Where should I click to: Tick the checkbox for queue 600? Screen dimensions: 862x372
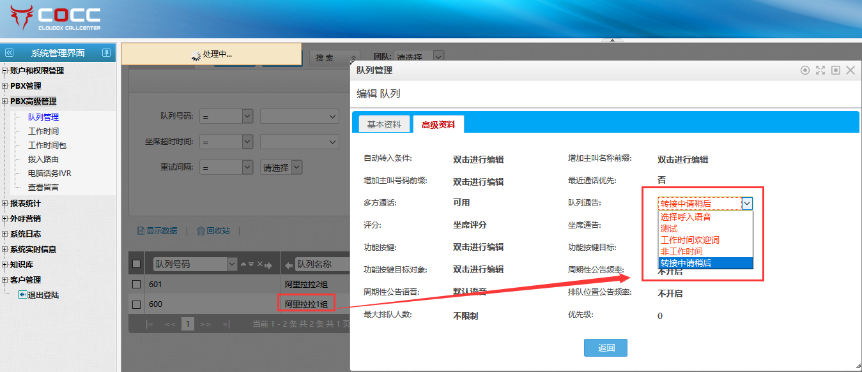pyautogui.click(x=136, y=304)
